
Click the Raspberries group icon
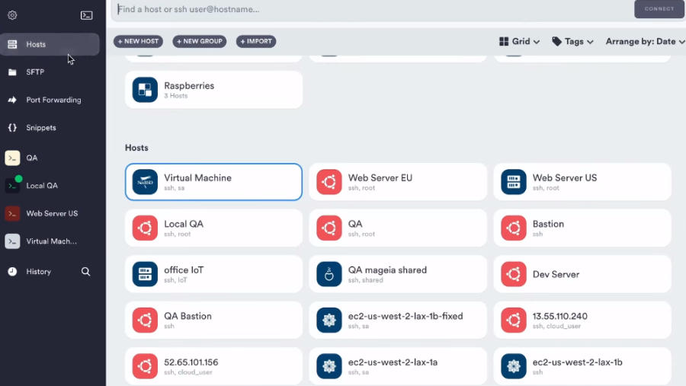pyautogui.click(x=145, y=90)
